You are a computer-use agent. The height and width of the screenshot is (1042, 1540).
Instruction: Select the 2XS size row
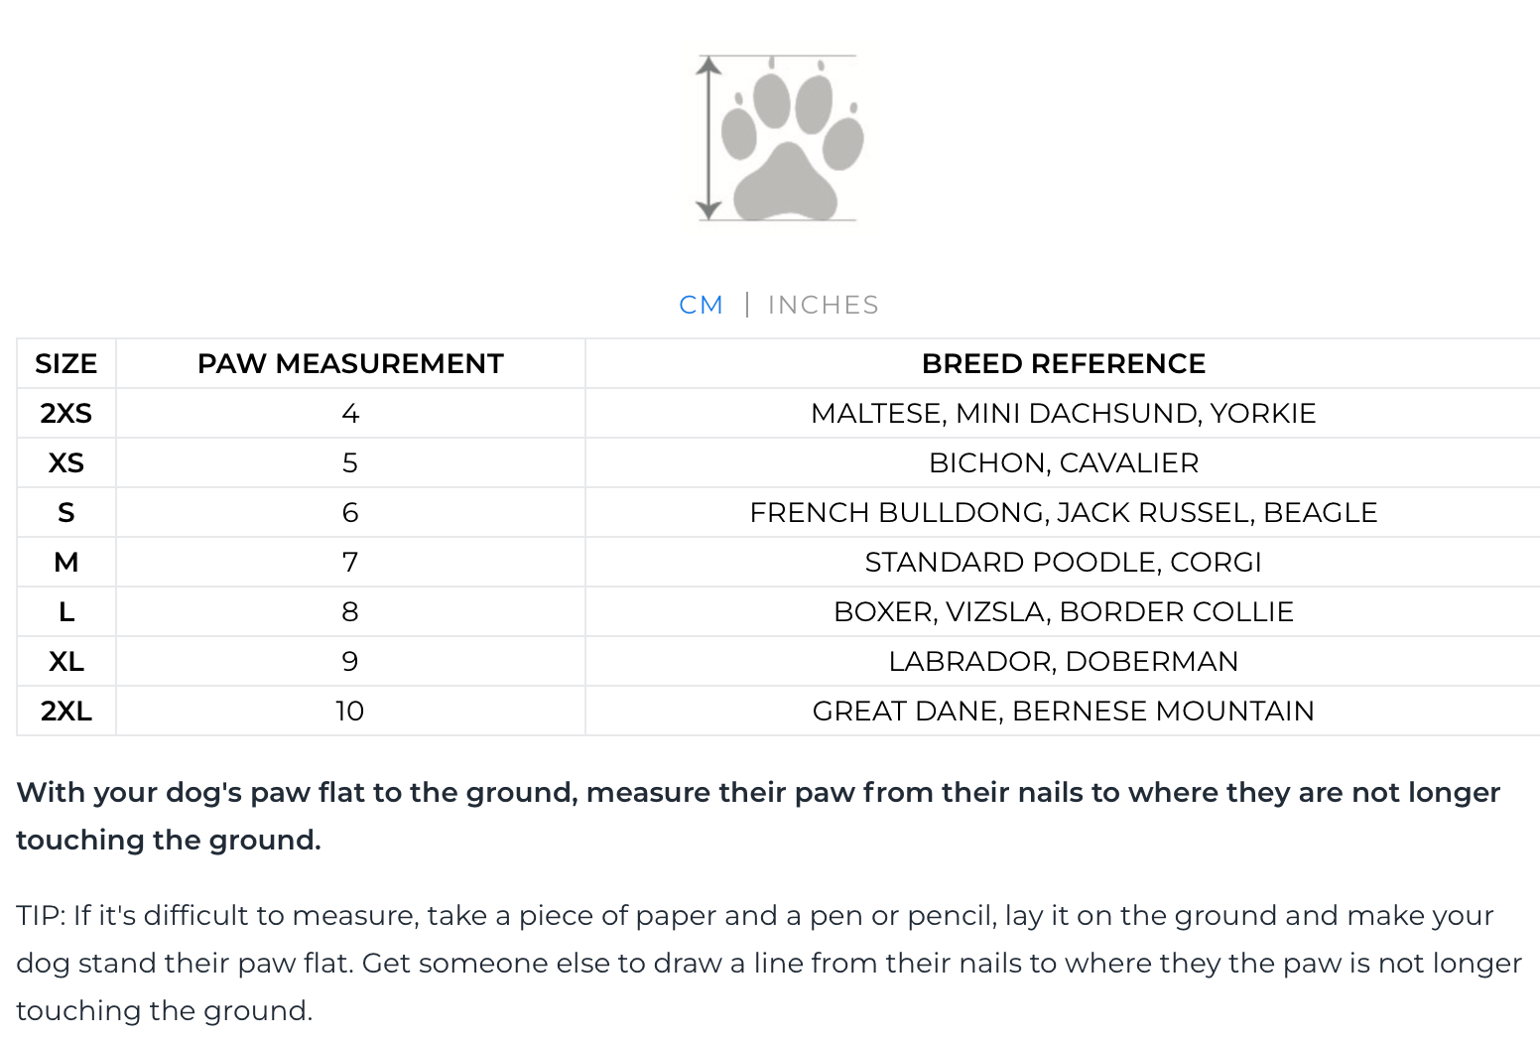pos(778,413)
